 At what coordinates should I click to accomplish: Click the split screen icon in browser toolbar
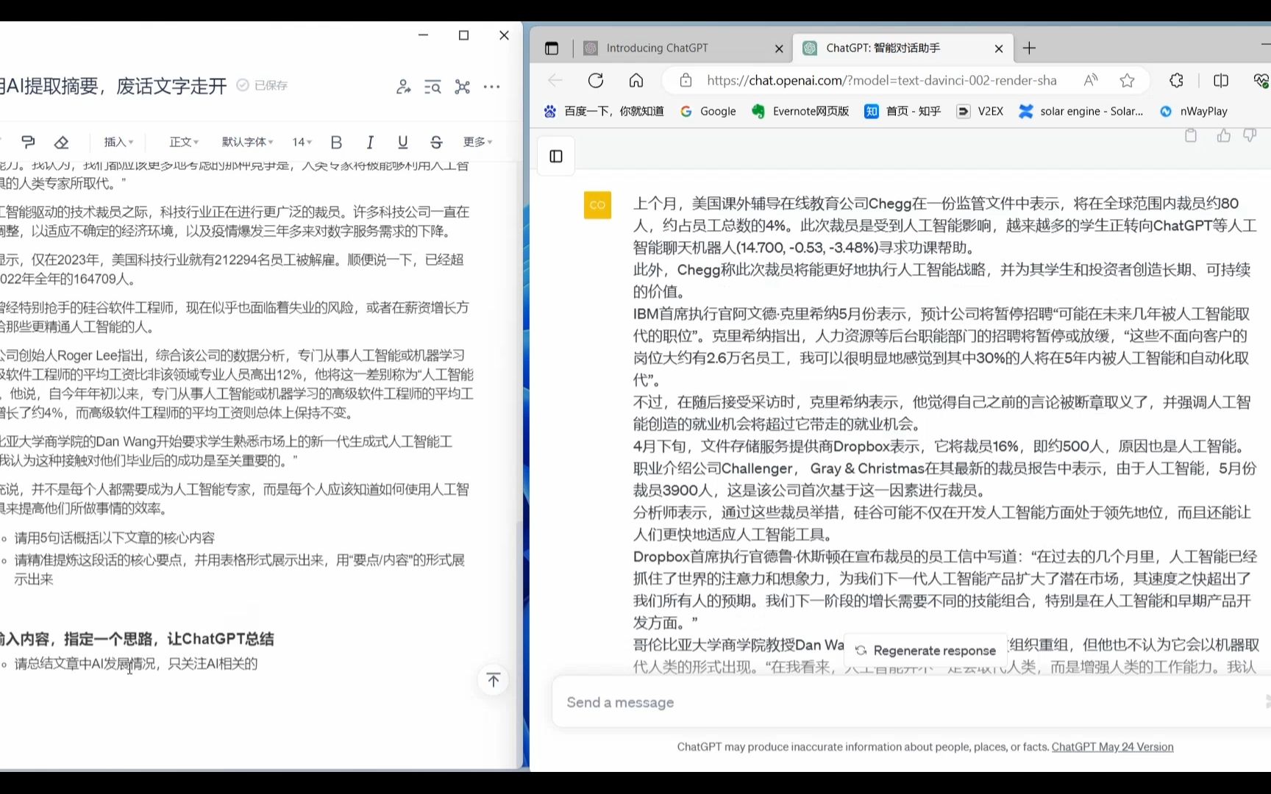point(1221,80)
